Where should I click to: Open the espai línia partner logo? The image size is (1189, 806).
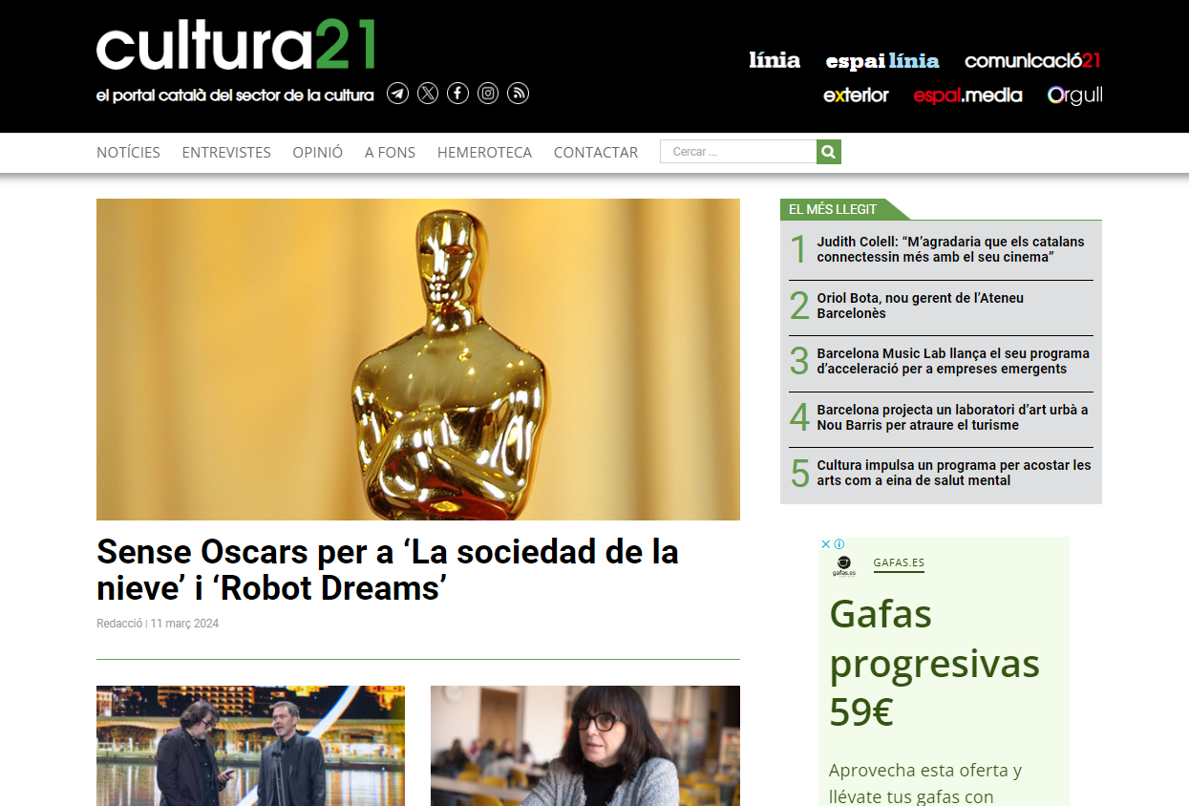coord(882,61)
